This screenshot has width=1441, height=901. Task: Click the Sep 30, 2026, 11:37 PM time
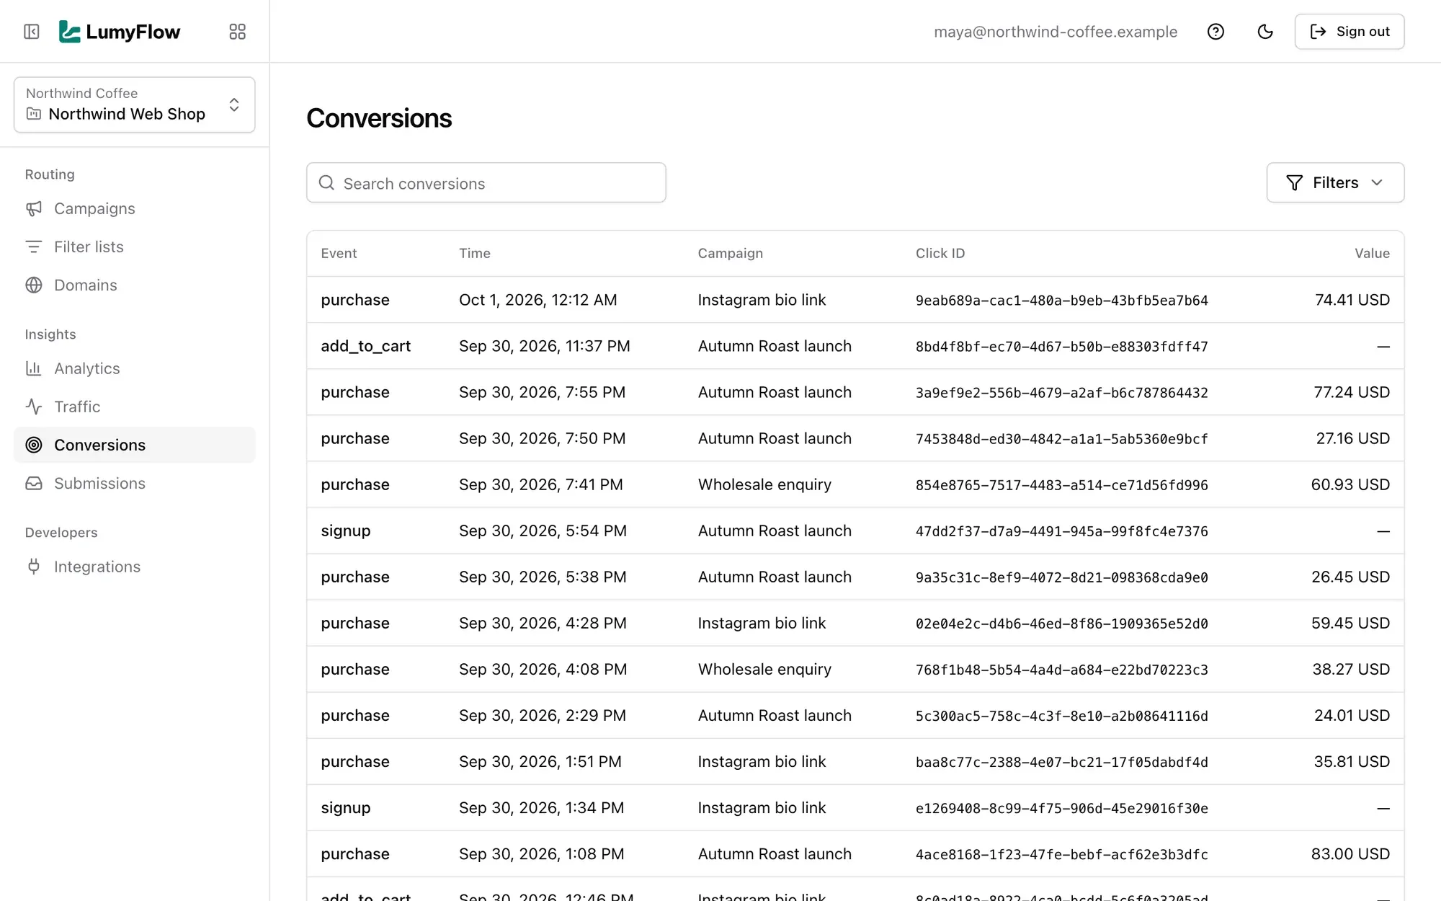(545, 346)
